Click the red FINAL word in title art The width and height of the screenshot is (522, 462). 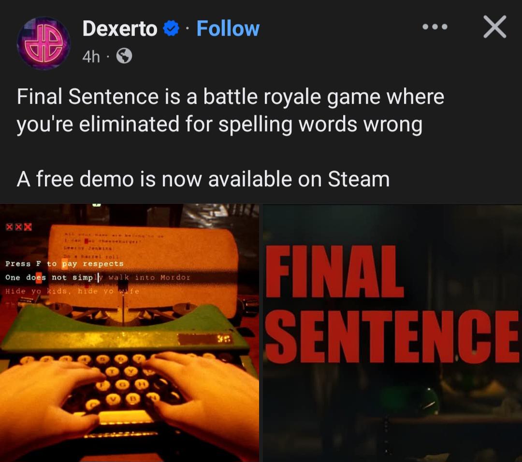334,271
